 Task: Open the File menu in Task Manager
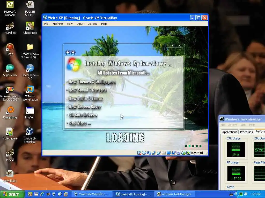(223, 125)
